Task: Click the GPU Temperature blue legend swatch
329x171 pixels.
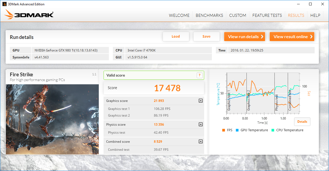Action: (x=237, y=130)
